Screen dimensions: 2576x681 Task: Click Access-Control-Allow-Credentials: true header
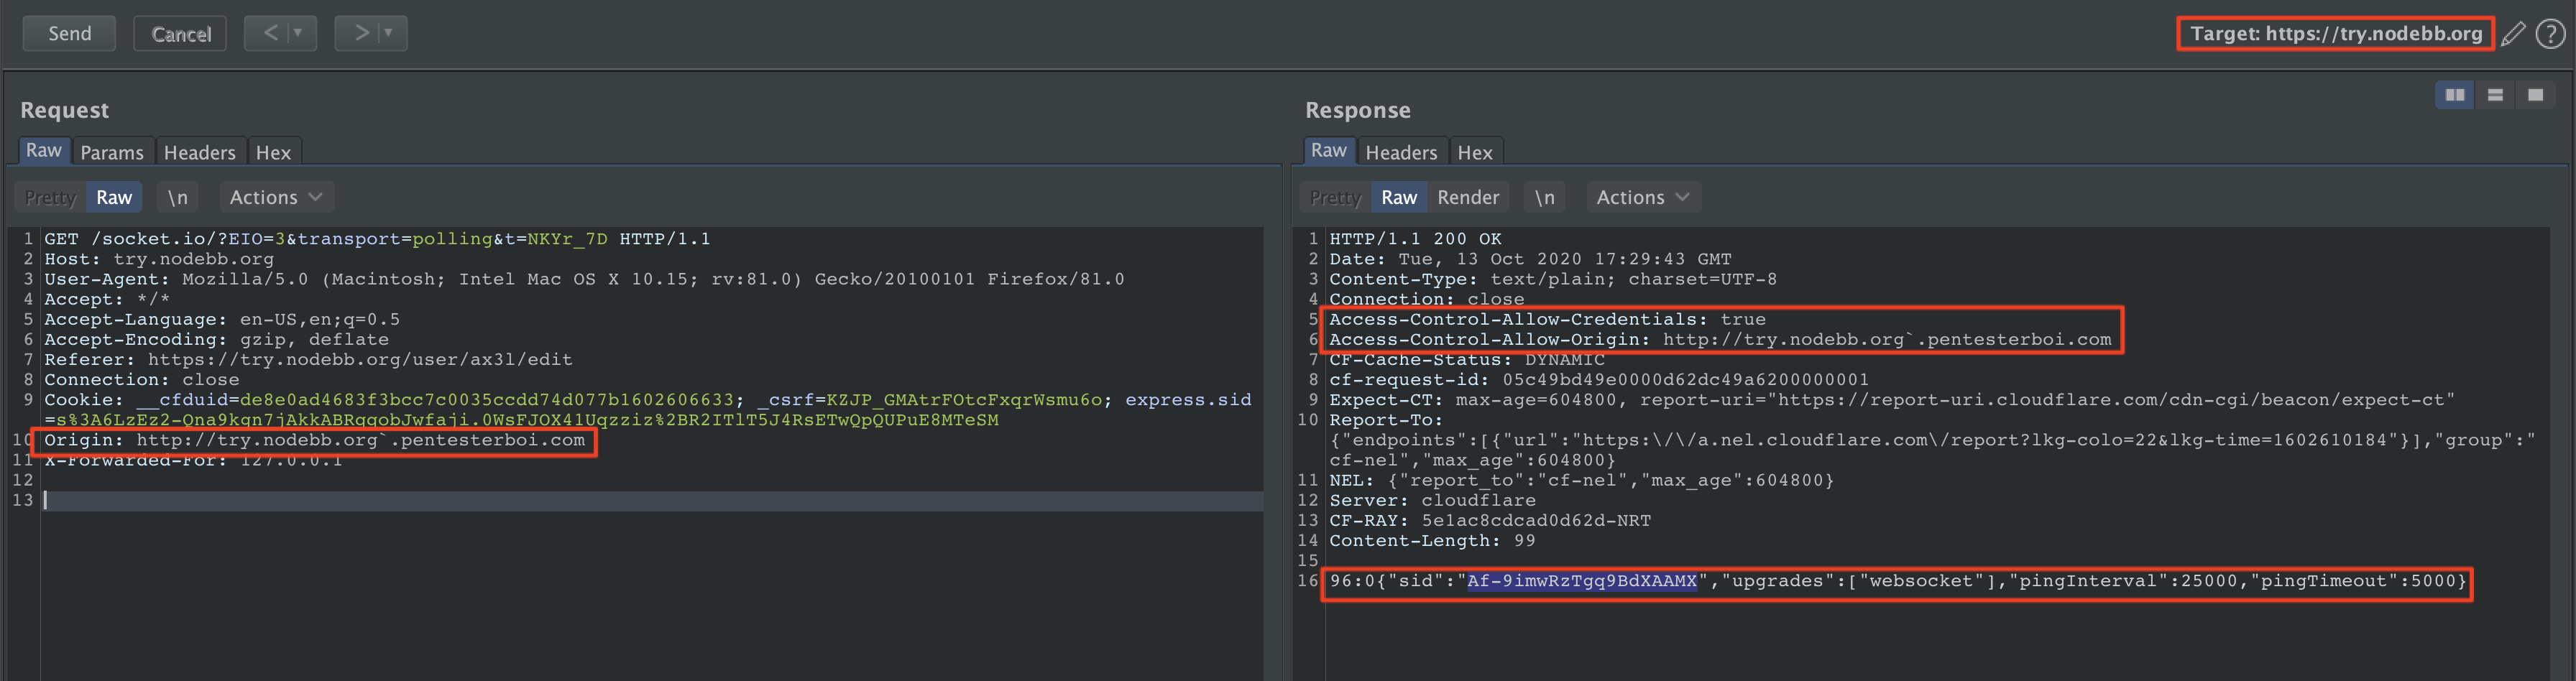(1547, 319)
